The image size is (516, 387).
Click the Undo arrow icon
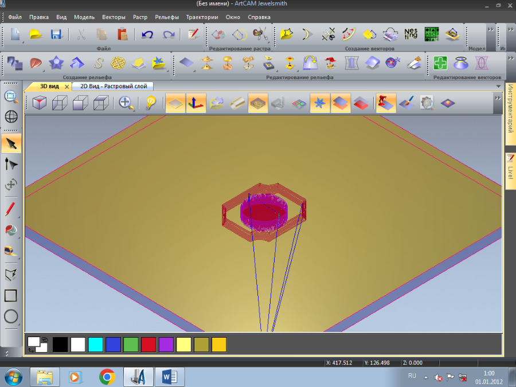[x=147, y=34]
